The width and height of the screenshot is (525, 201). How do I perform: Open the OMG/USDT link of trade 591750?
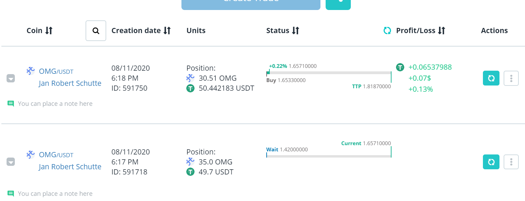56,71
